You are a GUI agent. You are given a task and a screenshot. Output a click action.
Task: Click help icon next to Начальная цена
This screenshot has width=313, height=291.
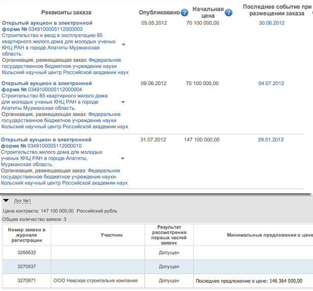click(228, 13)
